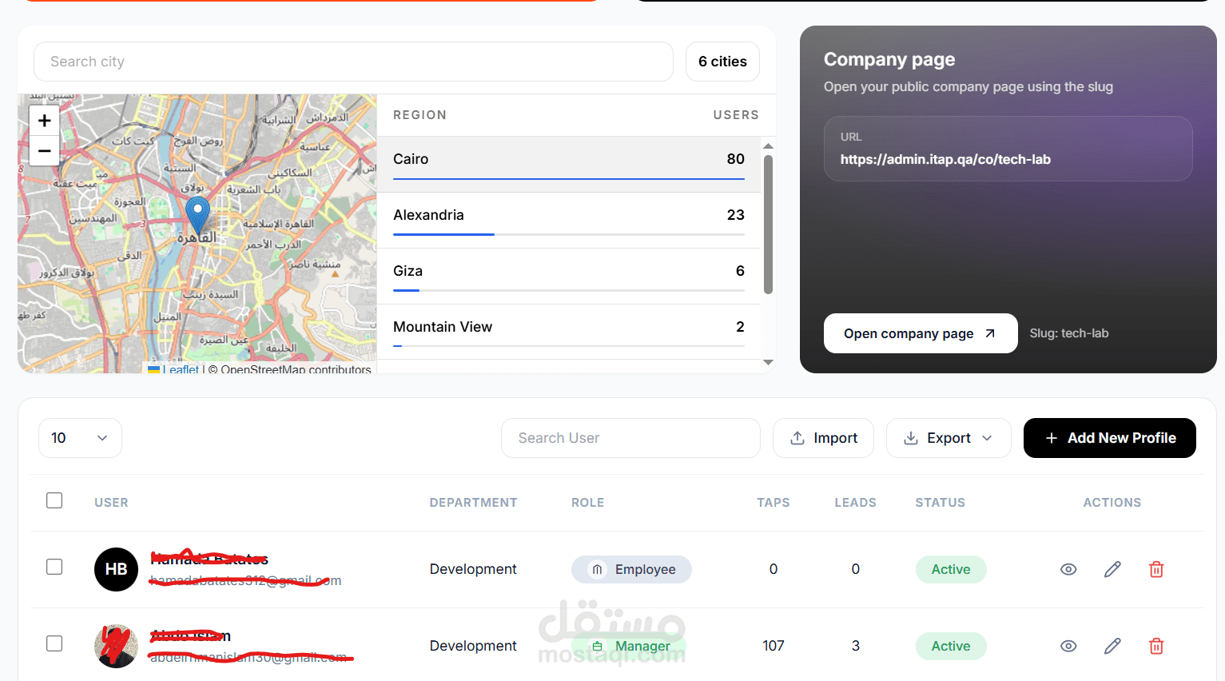Click the blue Cairo map pin
Viewport: 1225px width, 681px height.
tap(197, 213)
